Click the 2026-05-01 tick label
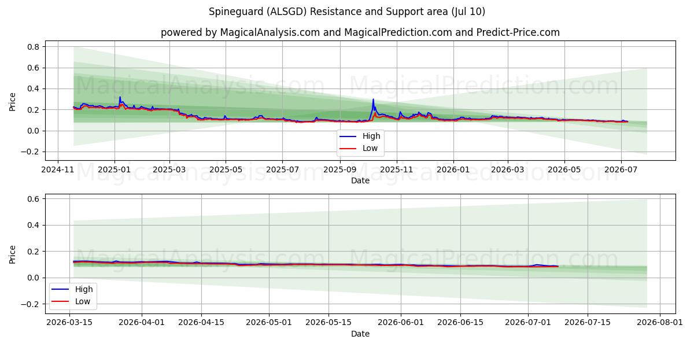 pyautogui.click(x=270, y=323)
